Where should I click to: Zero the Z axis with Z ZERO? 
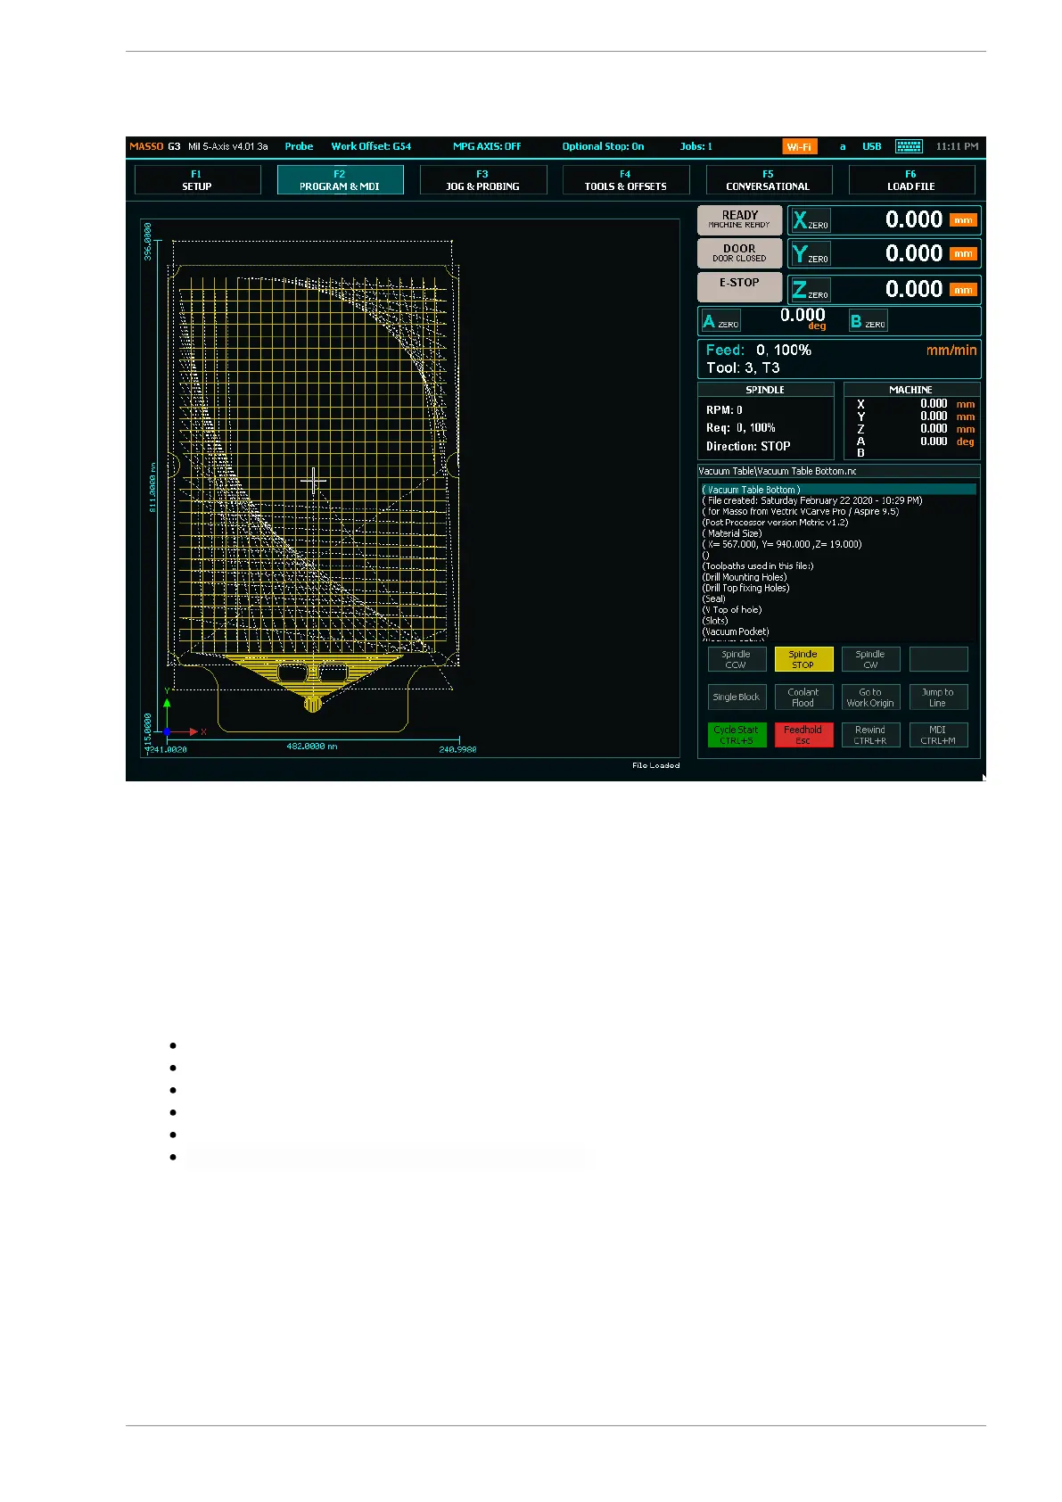[x=811, y=289]
